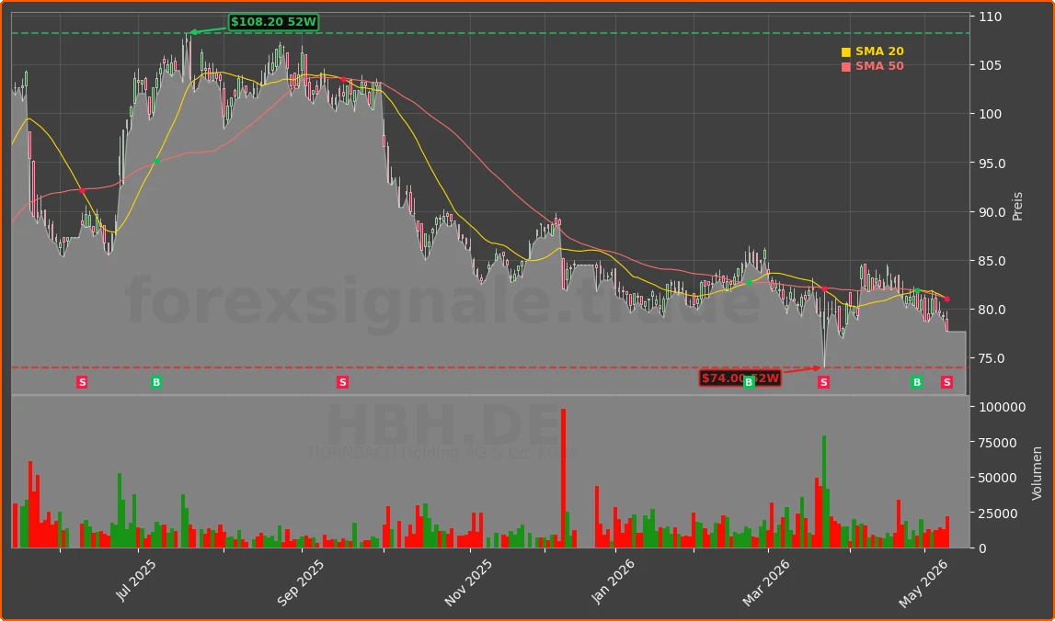Click the Preis axis title

tap(1016, 206)
